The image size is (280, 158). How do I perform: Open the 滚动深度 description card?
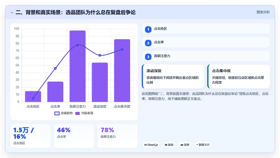173,76
